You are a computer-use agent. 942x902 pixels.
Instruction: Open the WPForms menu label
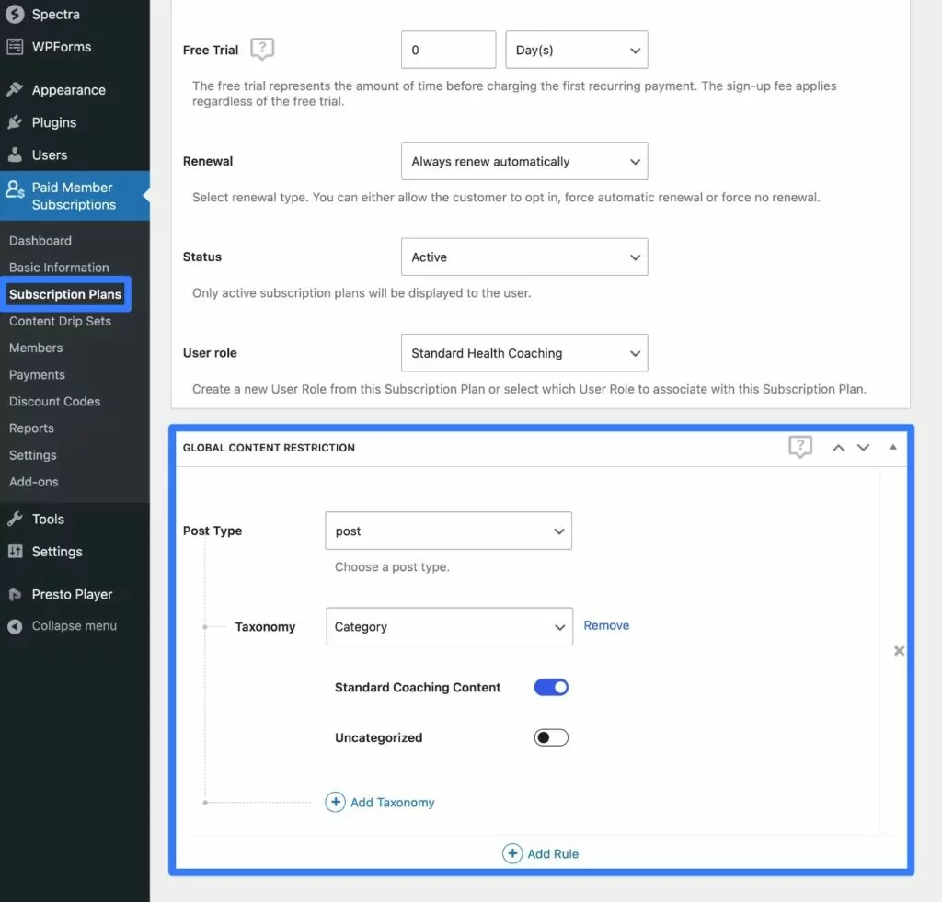pyautogui.click(x=62, y=47)
